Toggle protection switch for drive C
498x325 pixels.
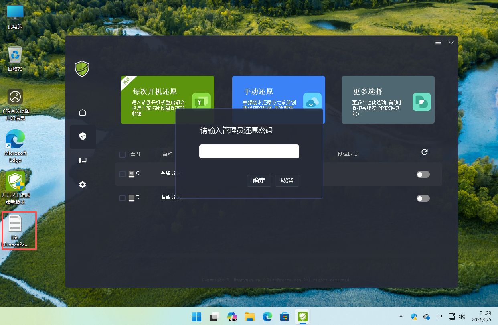[x=423, y=174]
